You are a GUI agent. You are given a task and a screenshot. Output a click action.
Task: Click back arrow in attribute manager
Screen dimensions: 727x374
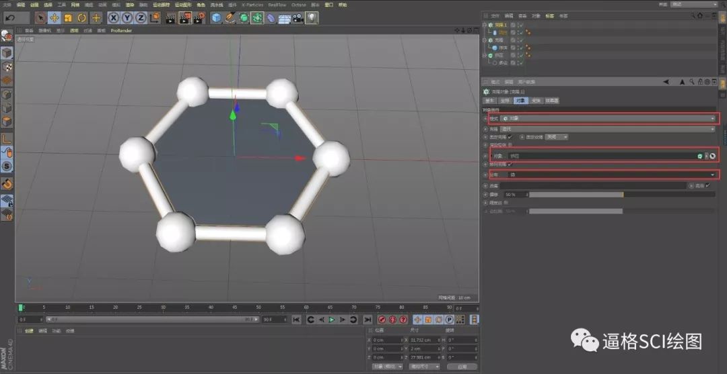click(666, 82)
